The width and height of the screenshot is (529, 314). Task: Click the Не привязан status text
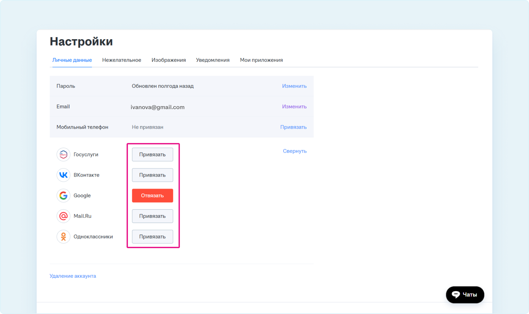point(148,127)
